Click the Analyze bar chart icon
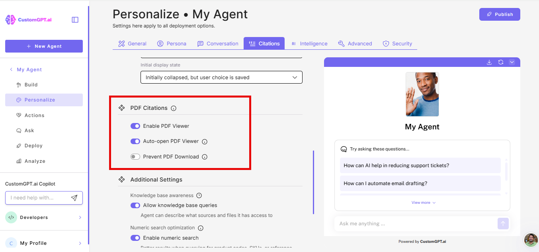 pos(19,161)
